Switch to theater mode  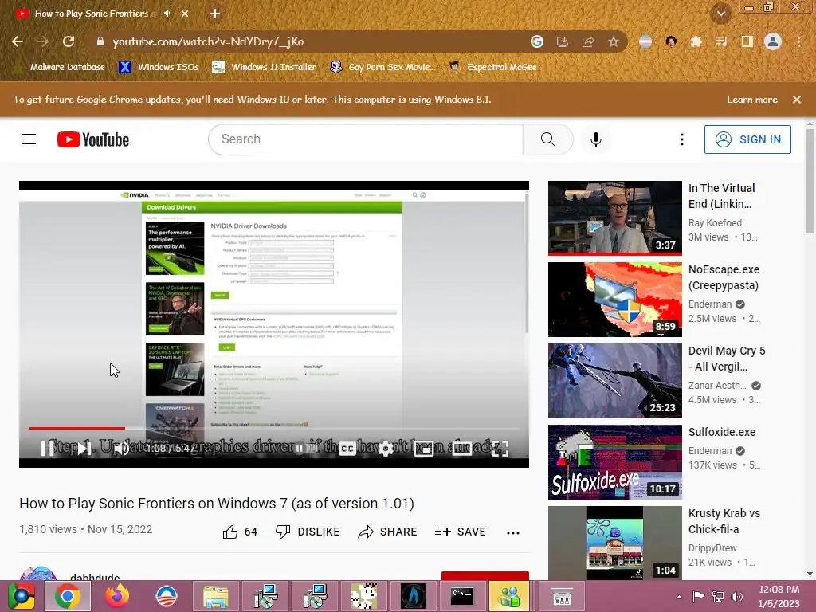point(462,448)
